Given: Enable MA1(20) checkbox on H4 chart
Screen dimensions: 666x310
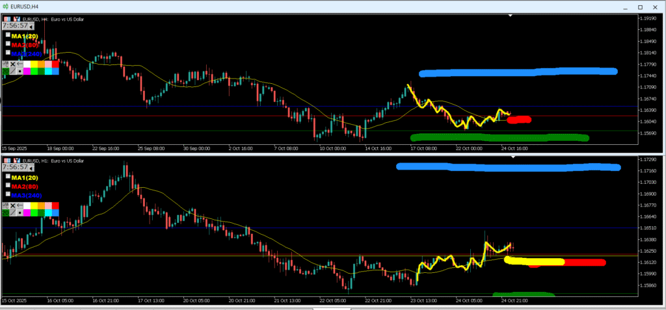Looking at the screenshot, I should point(8,36).
